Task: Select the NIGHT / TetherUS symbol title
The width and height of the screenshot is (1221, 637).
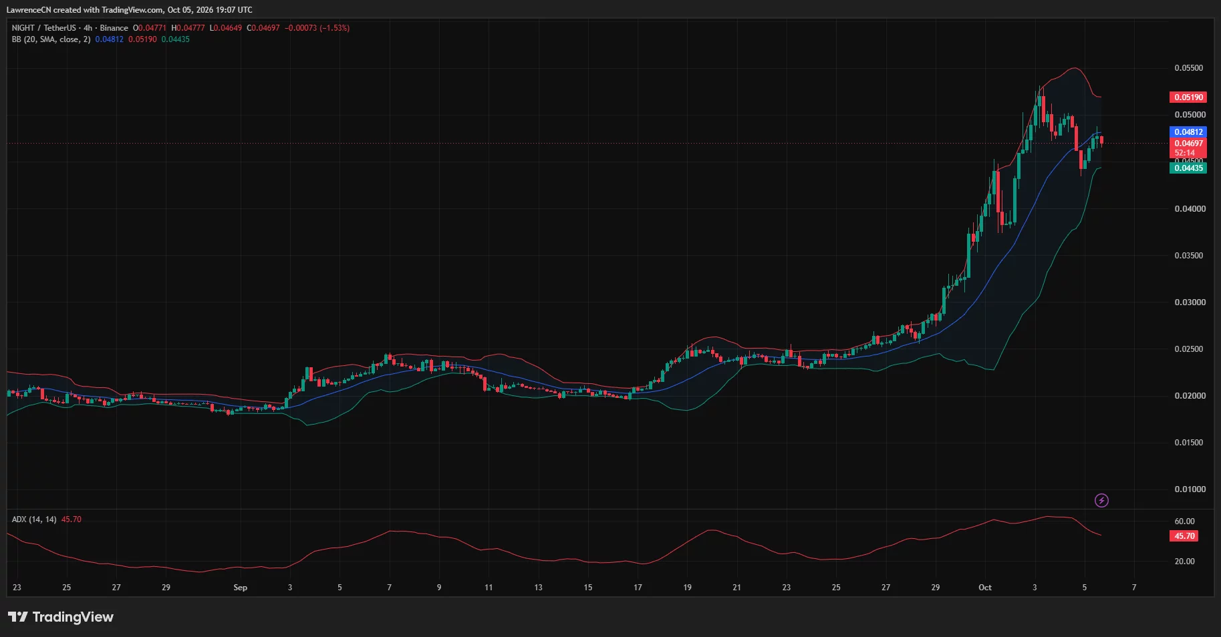Action: 43,28
